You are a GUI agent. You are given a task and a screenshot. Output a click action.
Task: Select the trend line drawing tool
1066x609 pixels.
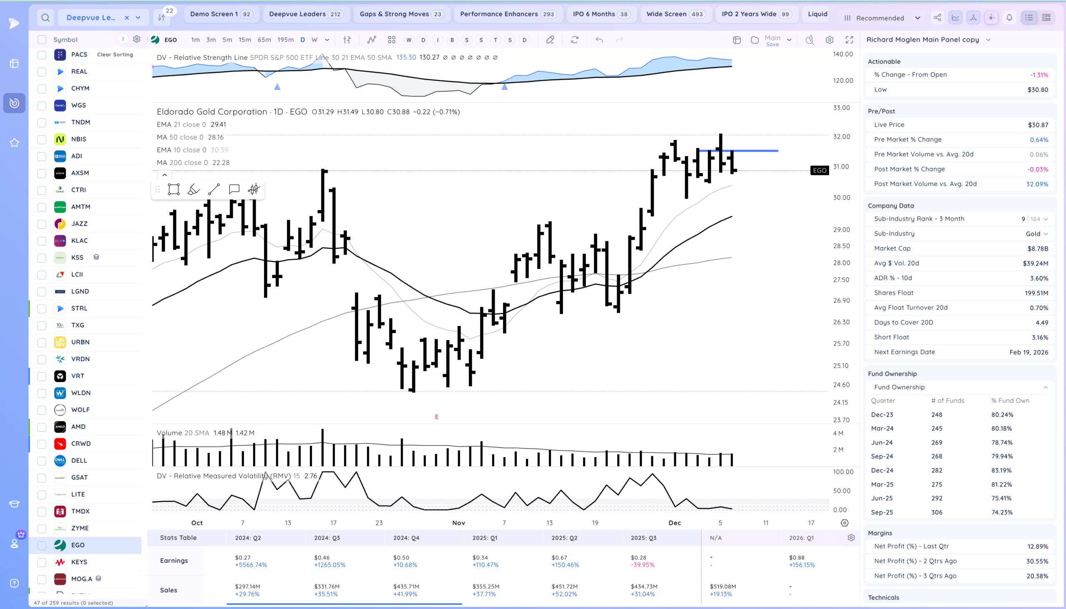214,189
